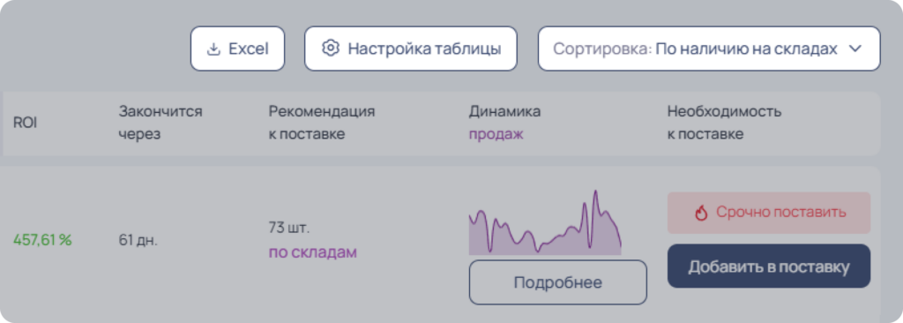This screenshot has height=323, width=903.
Task: Click the Срочно поставить badge
Action: 769,213
